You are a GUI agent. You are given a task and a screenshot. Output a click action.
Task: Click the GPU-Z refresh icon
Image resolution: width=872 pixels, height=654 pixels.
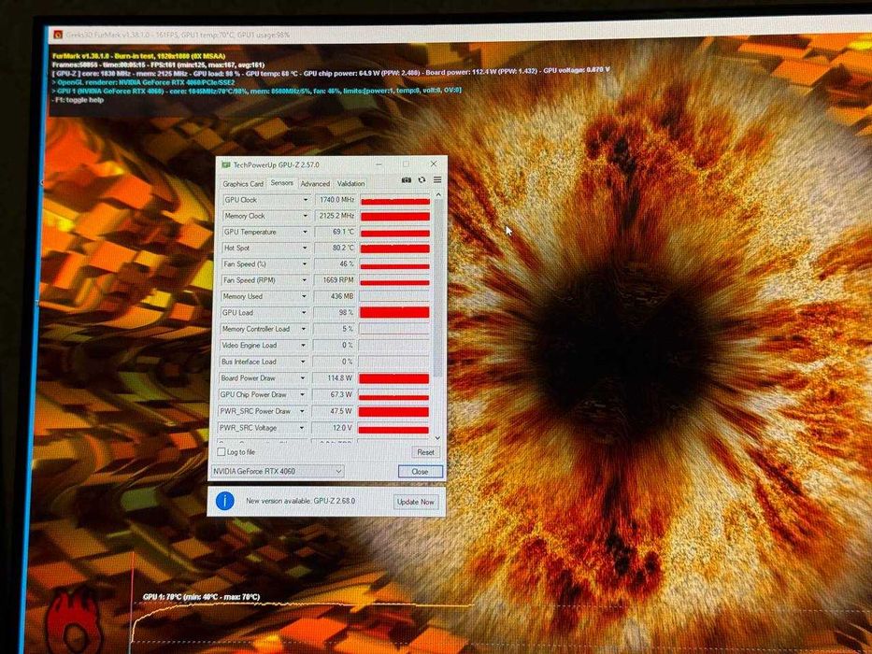(x=422, y=180)
